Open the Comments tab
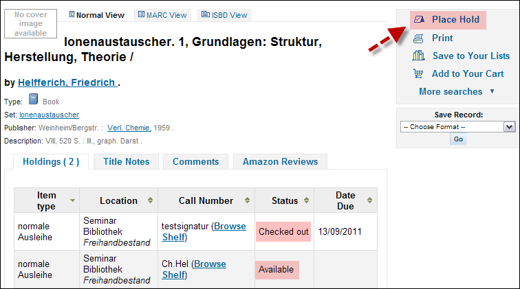This screenshot has width=520, height=289. (195, 162)
